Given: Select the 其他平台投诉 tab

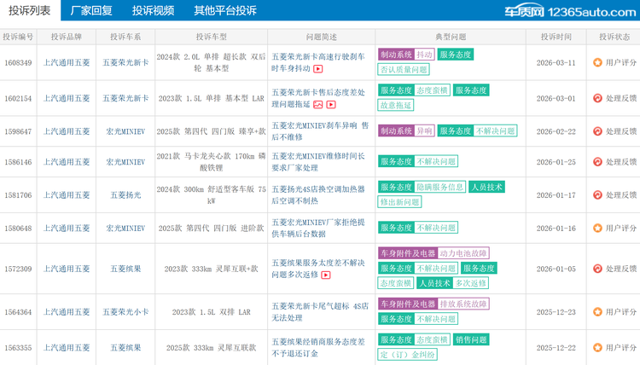Looking at the screenshot, I should (224, 11).
